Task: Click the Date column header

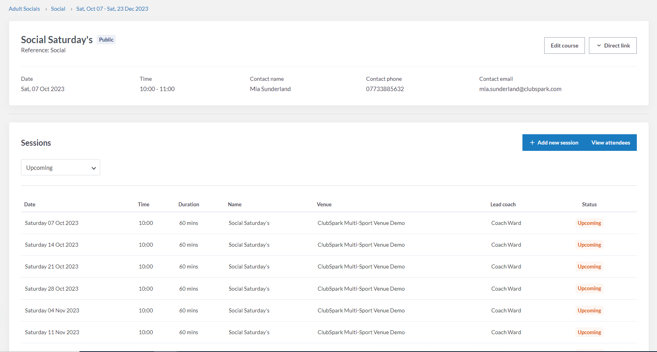Action: click(x=30, y=204)
